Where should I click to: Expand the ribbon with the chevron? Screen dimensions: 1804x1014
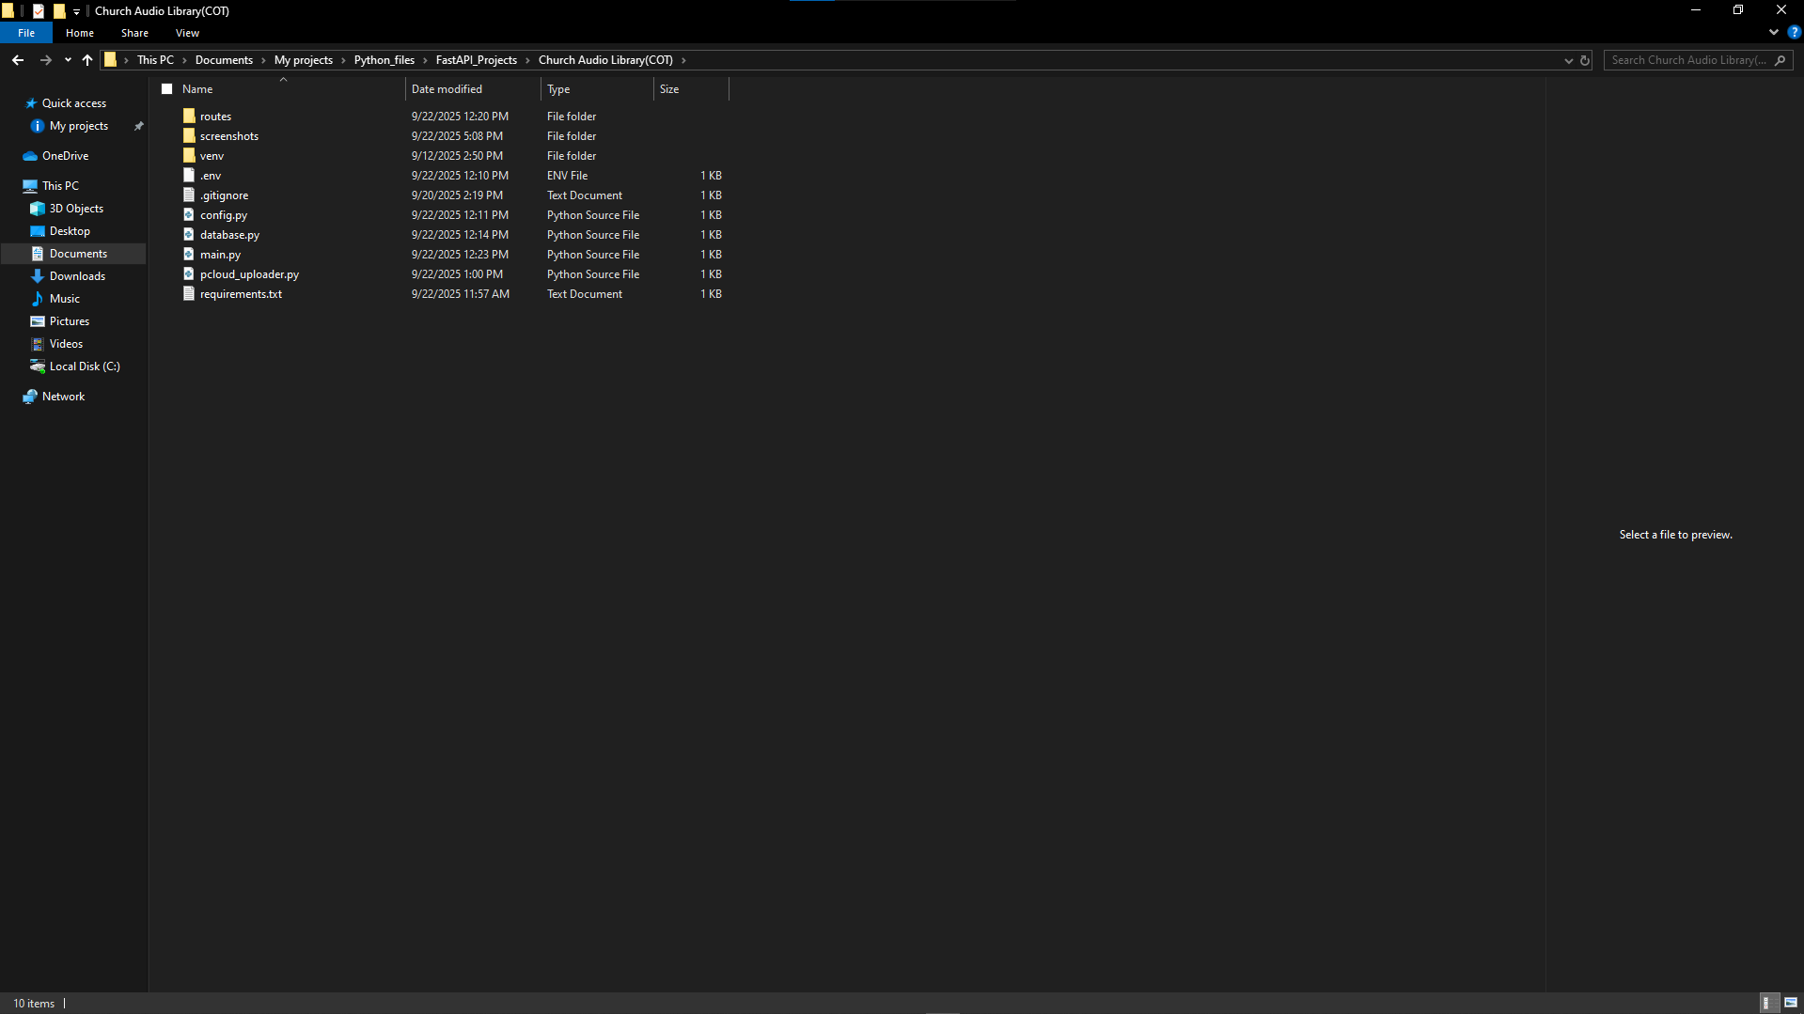point(1773,32)
